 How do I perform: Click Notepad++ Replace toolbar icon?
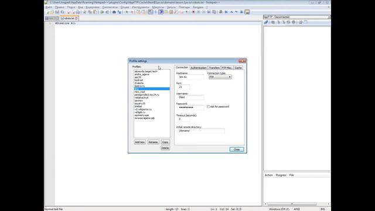pyautogui.click(x=119, y=12)
